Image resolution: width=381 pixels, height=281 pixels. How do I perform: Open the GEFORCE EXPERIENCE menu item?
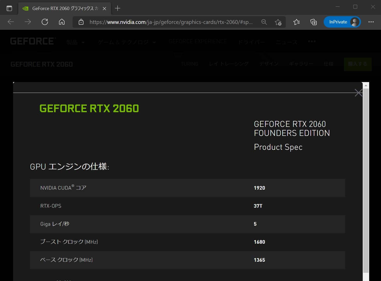pyautogui.click(x=198, y=41)
